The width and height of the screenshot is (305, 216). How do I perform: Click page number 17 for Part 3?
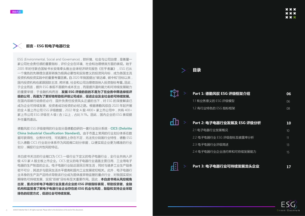tap(289, 167)
